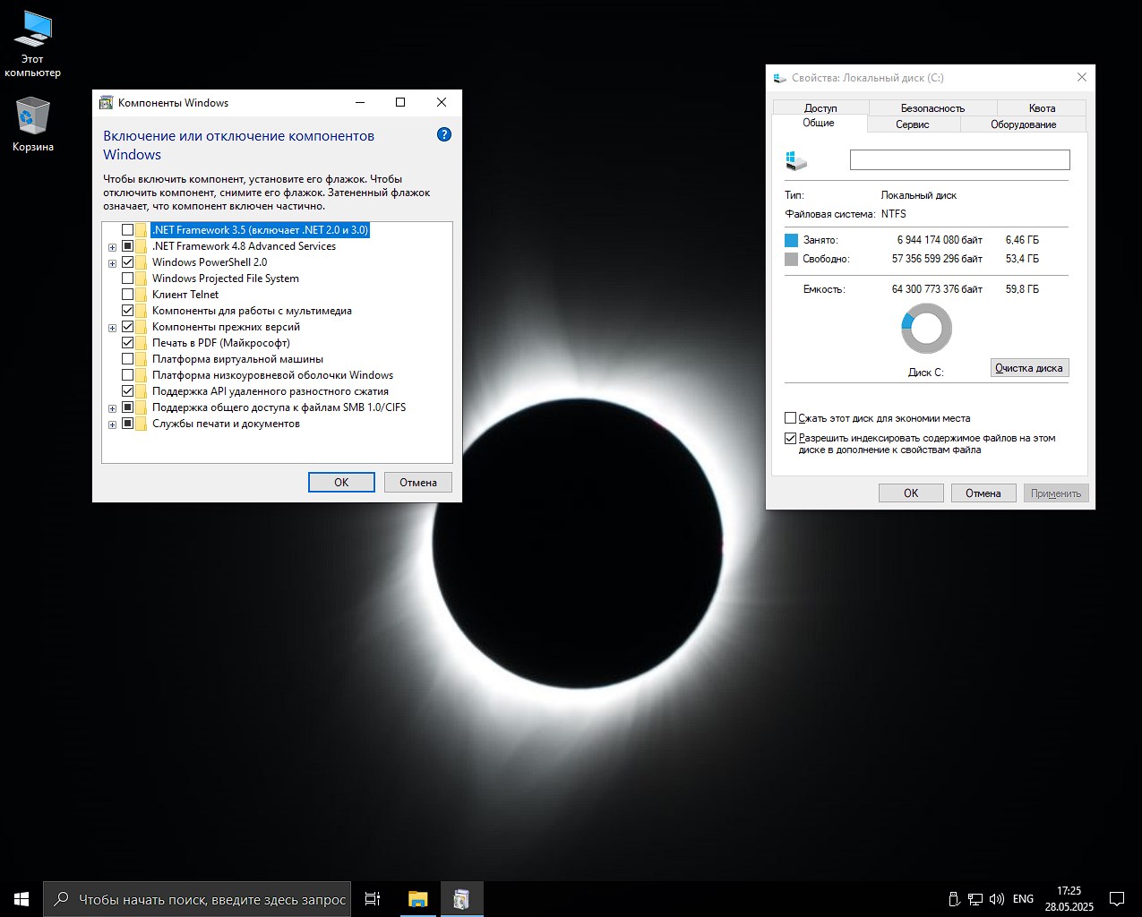This screenshot has height=917, width=1142.
Task: Click Отмена in Компоненты Windows dialog
Action: tap(418, 482)
